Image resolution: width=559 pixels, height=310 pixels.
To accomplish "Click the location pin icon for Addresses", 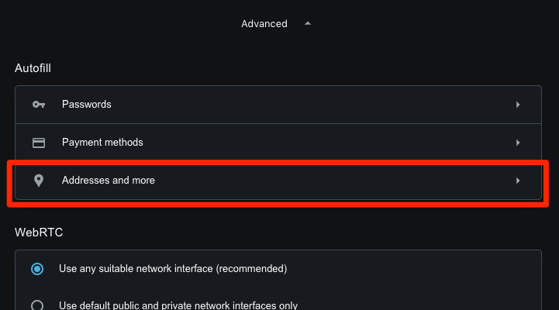I will coord(38,181).
